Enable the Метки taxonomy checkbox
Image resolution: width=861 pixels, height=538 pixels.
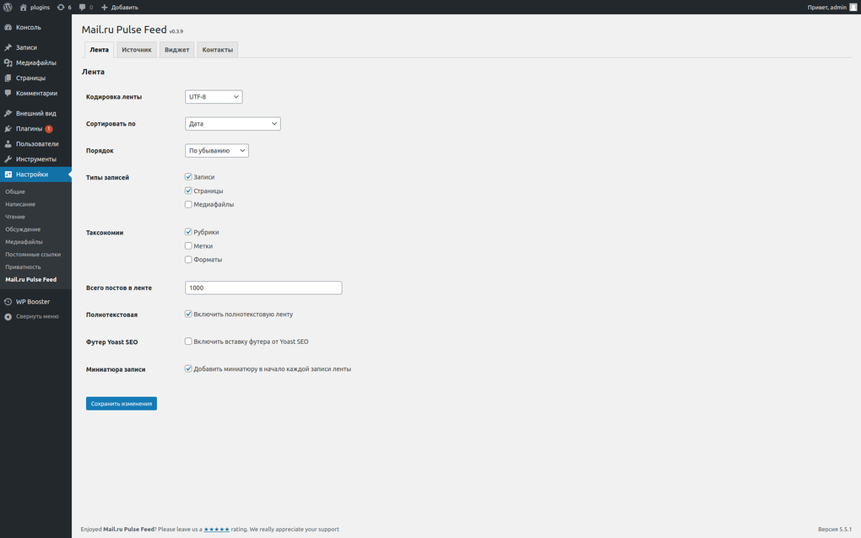pos(188,245)
